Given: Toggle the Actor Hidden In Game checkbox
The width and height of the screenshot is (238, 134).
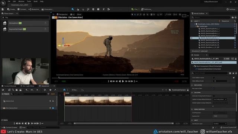Looking at the screenshot, I should (214, 78).
